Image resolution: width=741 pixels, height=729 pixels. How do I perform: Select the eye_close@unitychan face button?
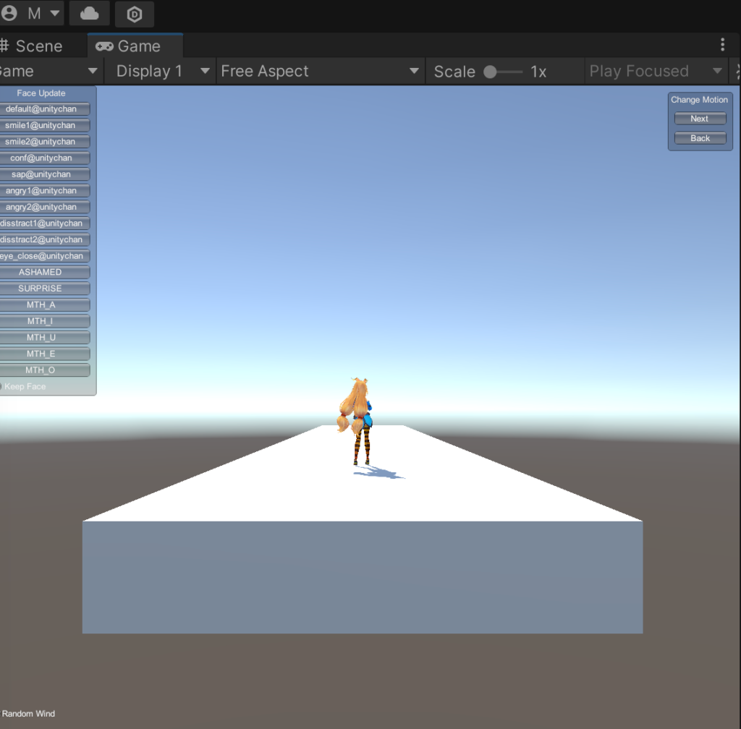pyautogui.click(x=44, y=256)
